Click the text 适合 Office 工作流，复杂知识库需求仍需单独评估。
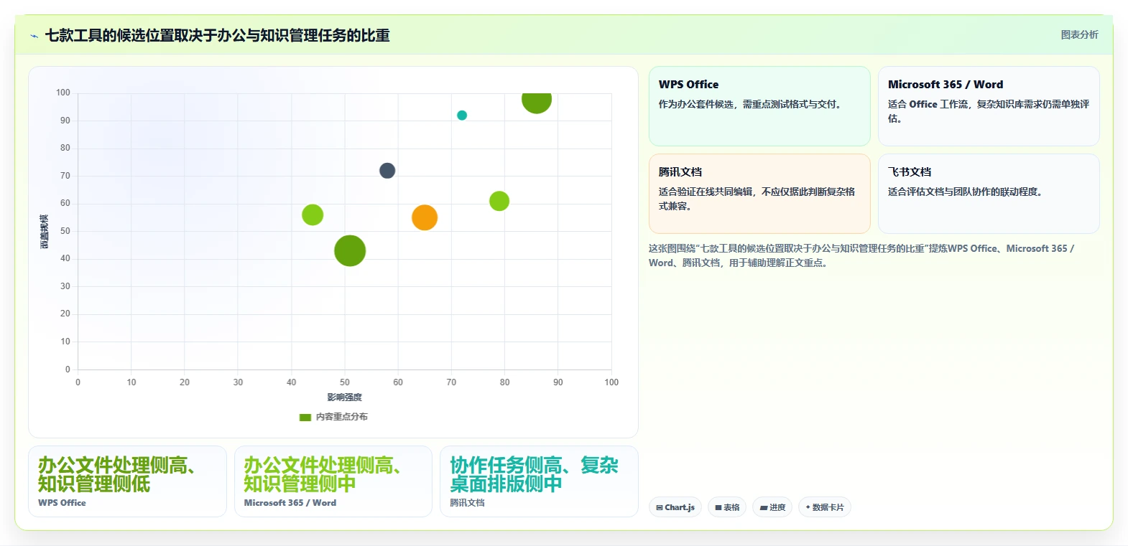 (989, 111)
